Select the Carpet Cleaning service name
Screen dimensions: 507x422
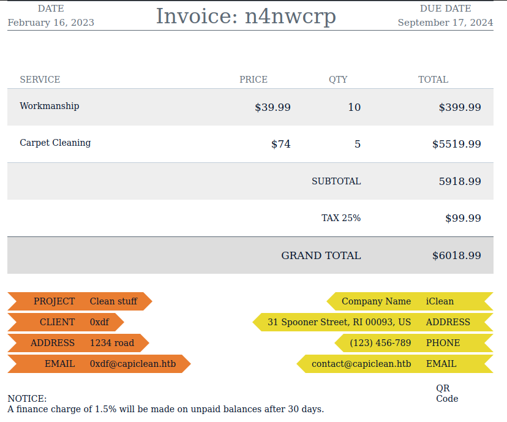[x=55, y=143]
